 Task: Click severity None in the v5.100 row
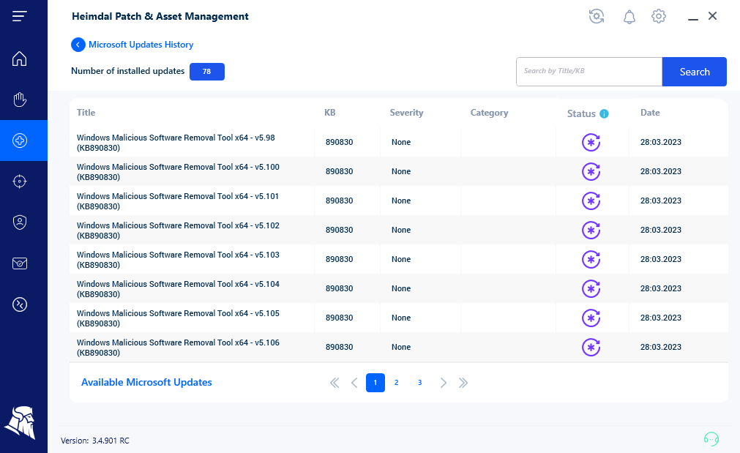point(400,171)
